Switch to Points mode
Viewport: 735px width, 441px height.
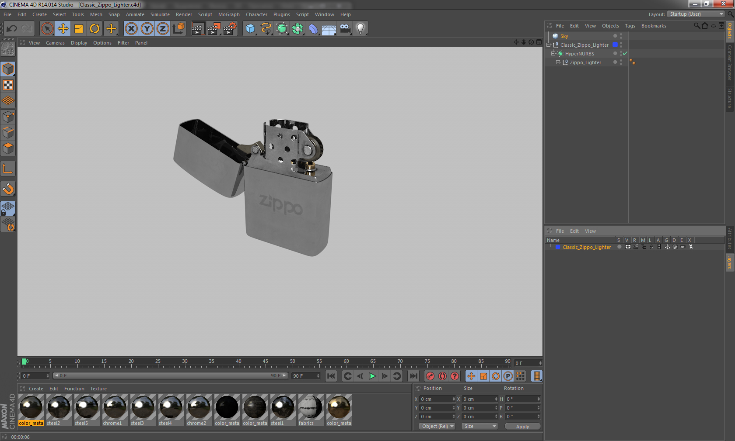[8, 117]
